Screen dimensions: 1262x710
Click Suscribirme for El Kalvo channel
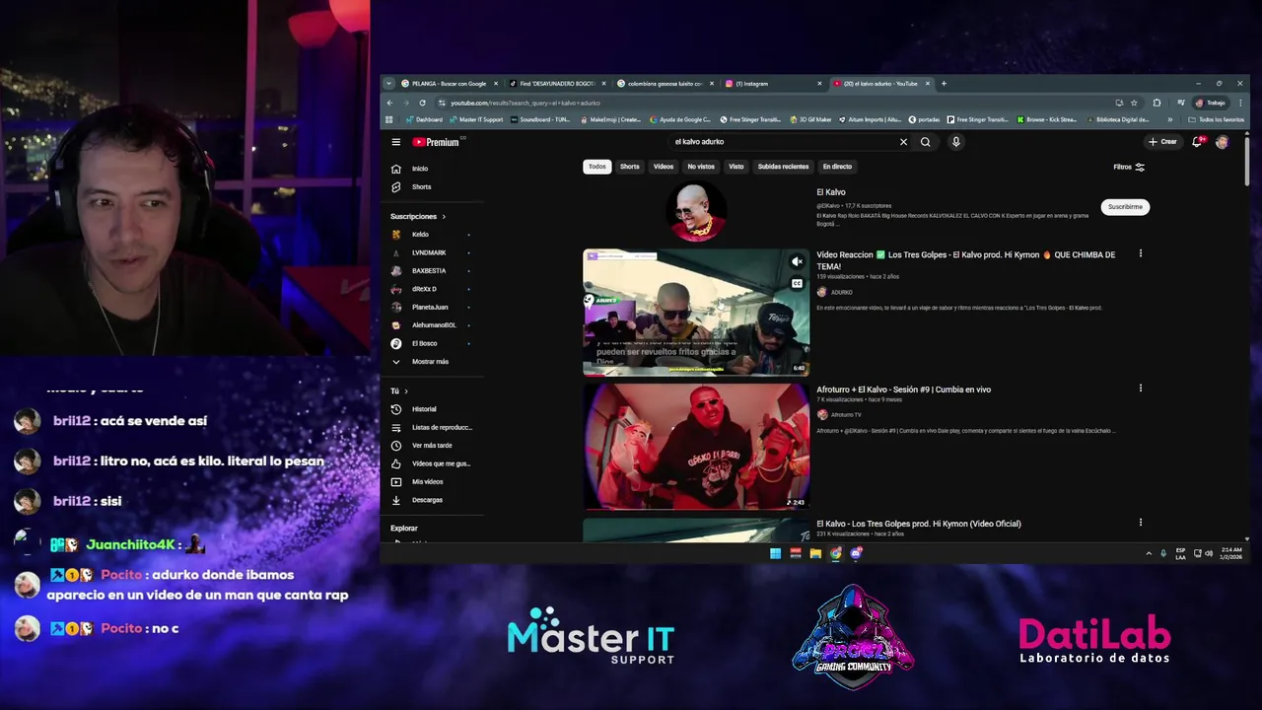(1125, 207)
